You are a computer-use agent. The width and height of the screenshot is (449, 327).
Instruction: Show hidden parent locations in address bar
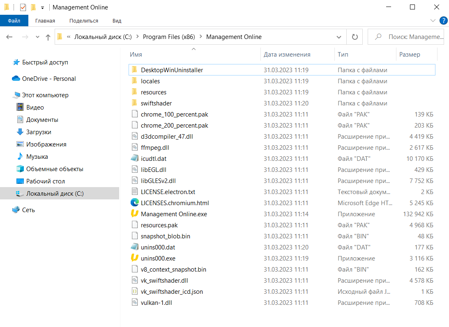[x=69, y=37]
